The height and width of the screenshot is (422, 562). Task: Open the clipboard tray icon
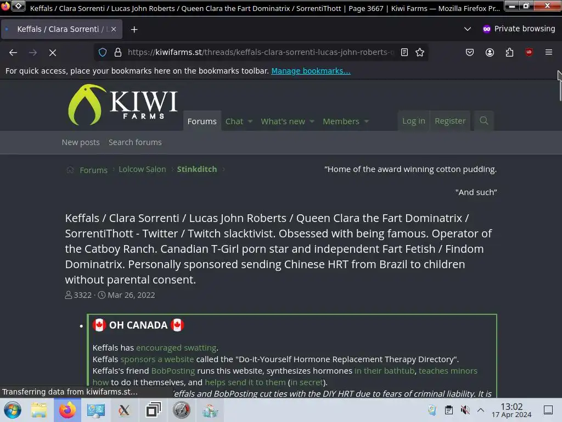point(449,410)
